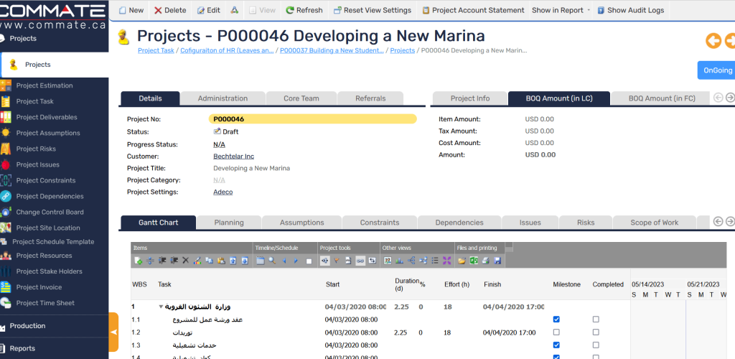735x359 pixels.
Task: Switch to the Planning tab
Action: pos(229,223)
